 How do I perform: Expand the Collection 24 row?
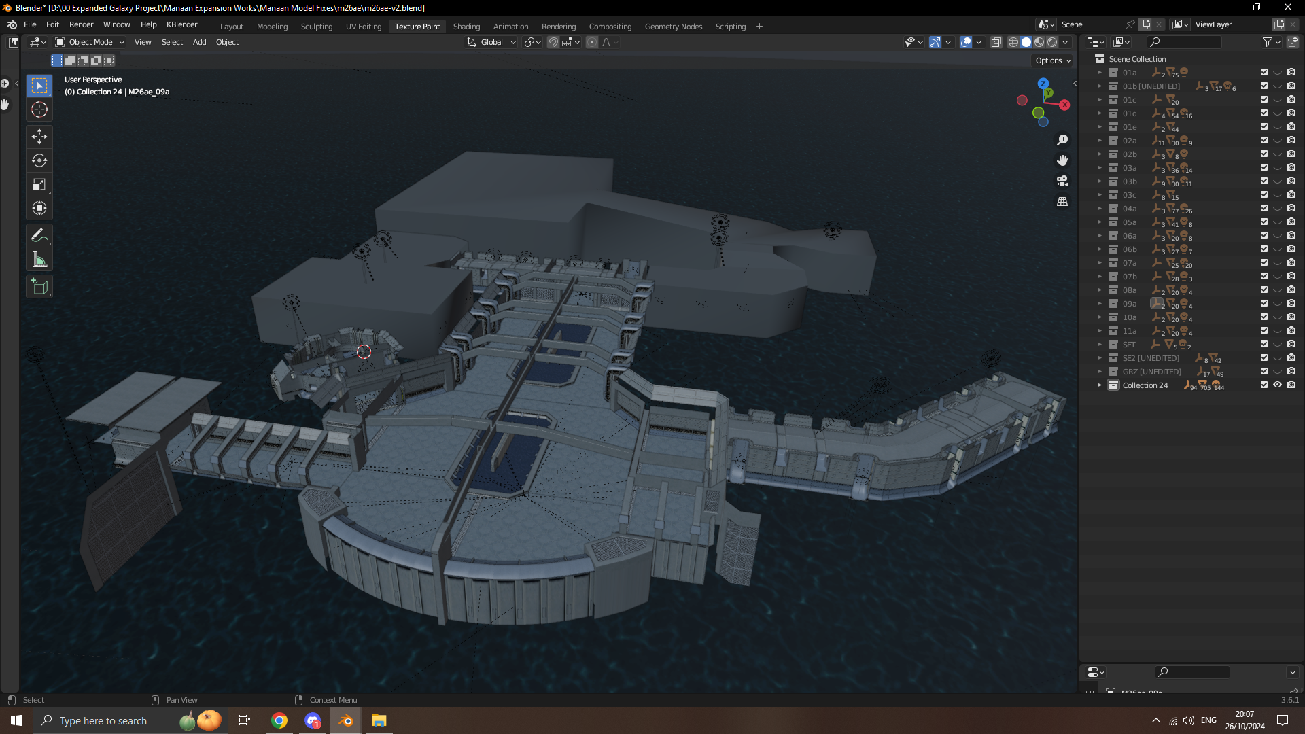(1099, 385)
